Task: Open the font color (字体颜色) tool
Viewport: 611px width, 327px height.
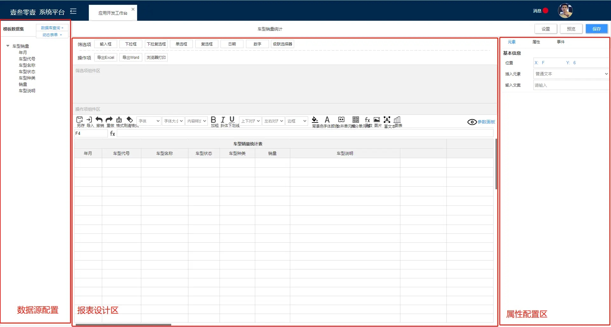Action: (x=327, y=120)
